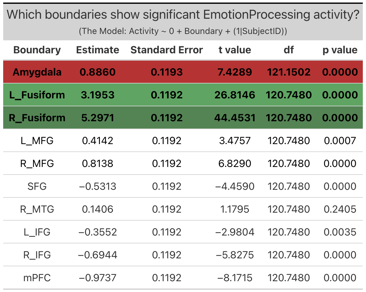
Task: Click the SFG boundary cell
Action: coord(37,186)
